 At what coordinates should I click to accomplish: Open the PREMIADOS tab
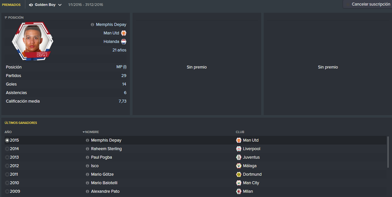[x=11, y=5]
